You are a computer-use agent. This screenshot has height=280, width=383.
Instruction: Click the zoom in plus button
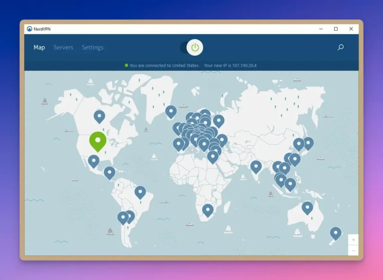click(353, 239)
